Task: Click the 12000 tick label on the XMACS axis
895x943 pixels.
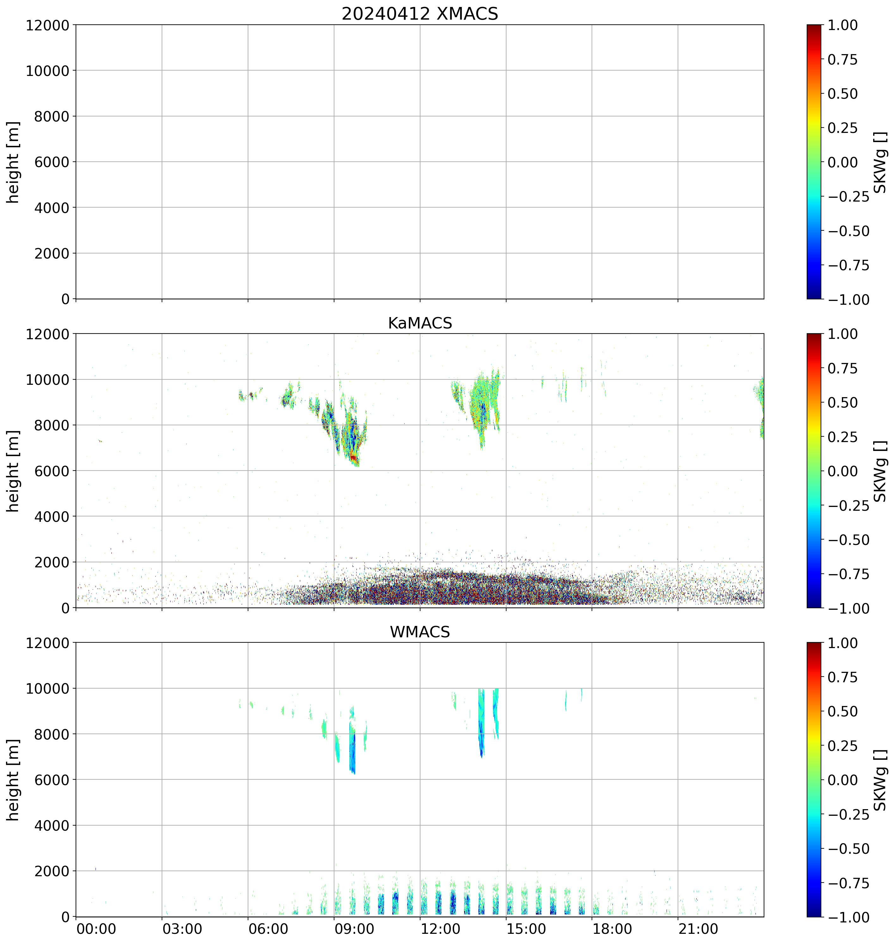Action: [x=47, y=25]
